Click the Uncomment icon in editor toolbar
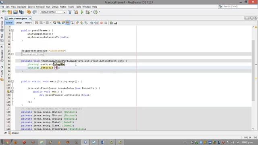 pos(116,23)
